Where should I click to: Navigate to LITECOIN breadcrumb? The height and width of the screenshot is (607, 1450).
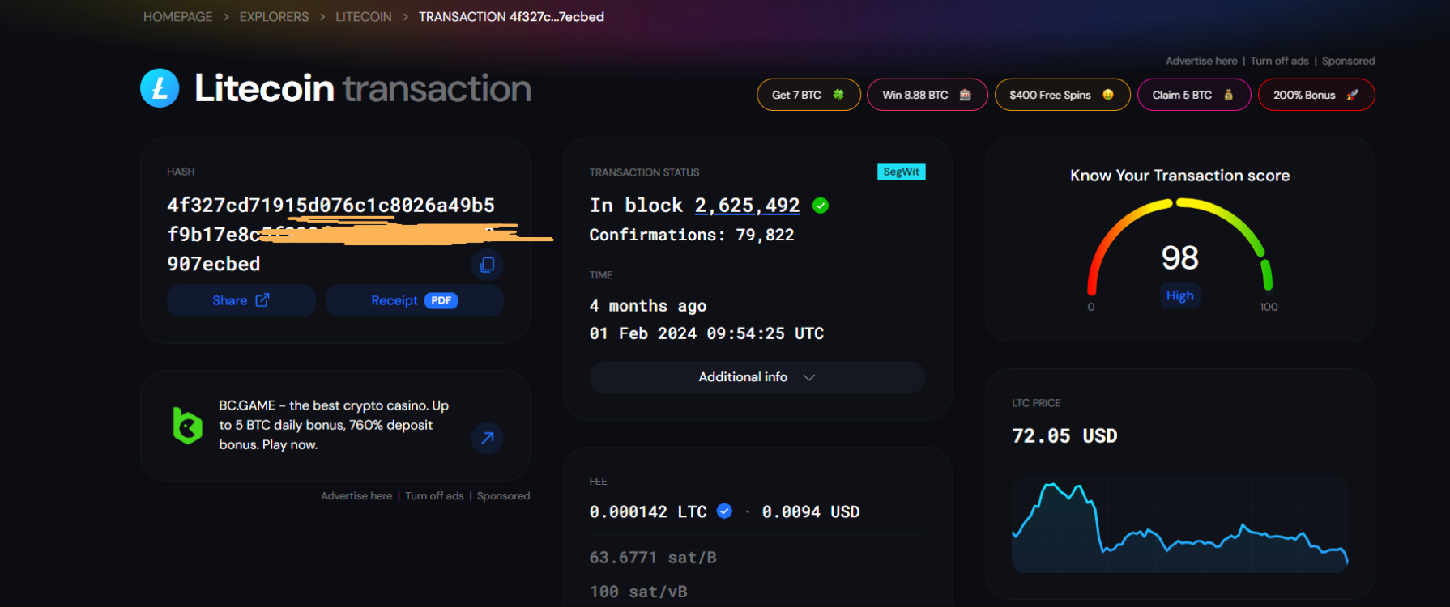(x=364, y=17)
